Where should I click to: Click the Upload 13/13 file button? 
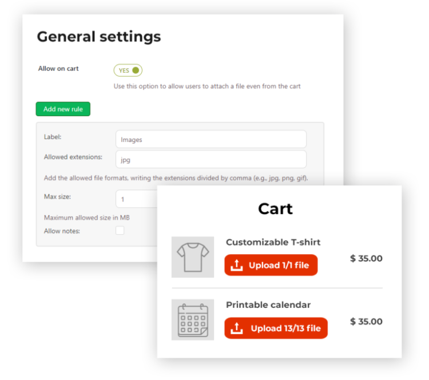pyautogui.click(x=276, y=328)
